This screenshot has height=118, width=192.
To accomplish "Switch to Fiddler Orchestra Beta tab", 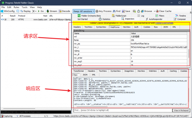I will click(x=89, y=16).
